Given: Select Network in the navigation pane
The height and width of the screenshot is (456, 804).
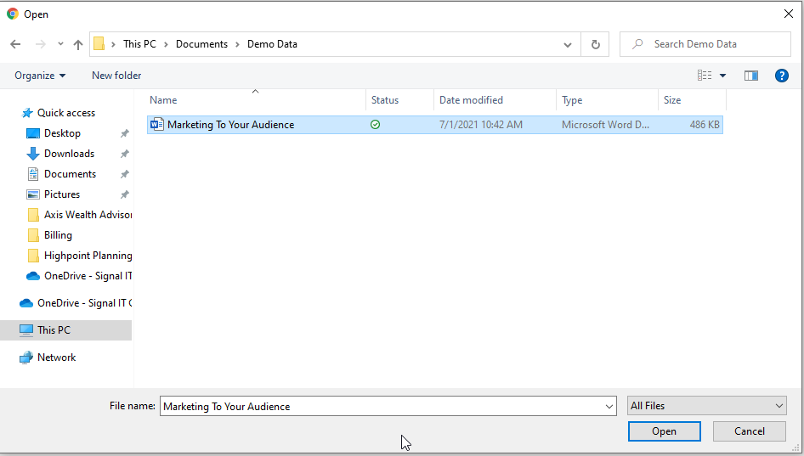Looking at the screenshot, I should 56,357.
